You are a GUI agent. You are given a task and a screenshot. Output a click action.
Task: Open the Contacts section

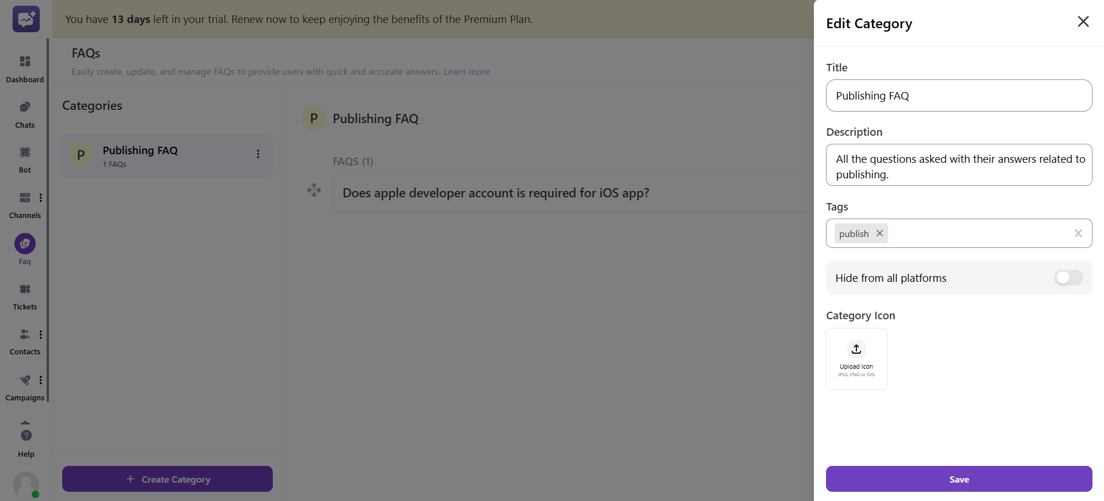pos(24,340)
